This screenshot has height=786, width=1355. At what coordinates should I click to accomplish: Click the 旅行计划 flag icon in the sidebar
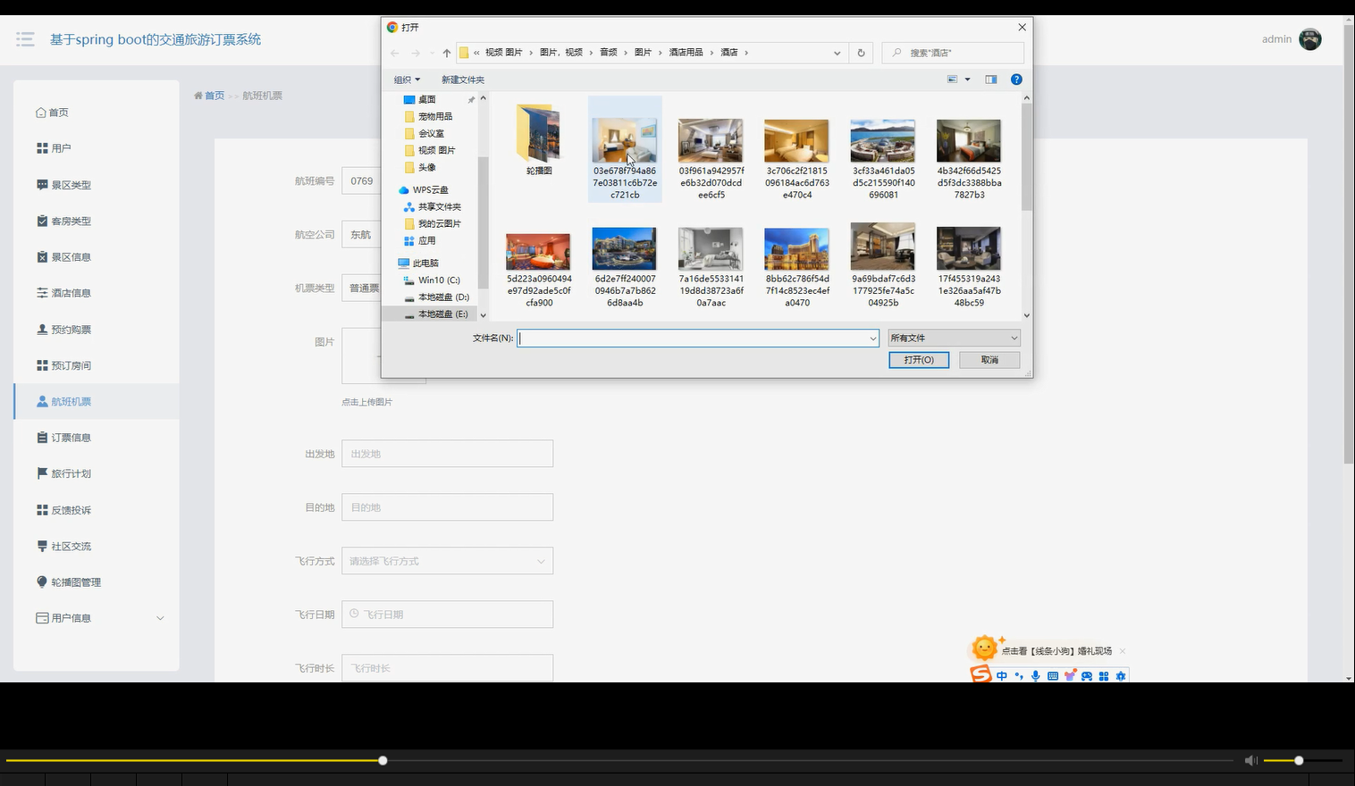pos(42,473)
